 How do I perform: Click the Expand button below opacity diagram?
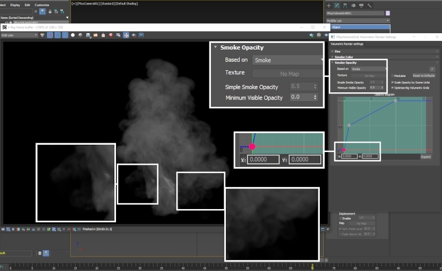click(425, 157)
